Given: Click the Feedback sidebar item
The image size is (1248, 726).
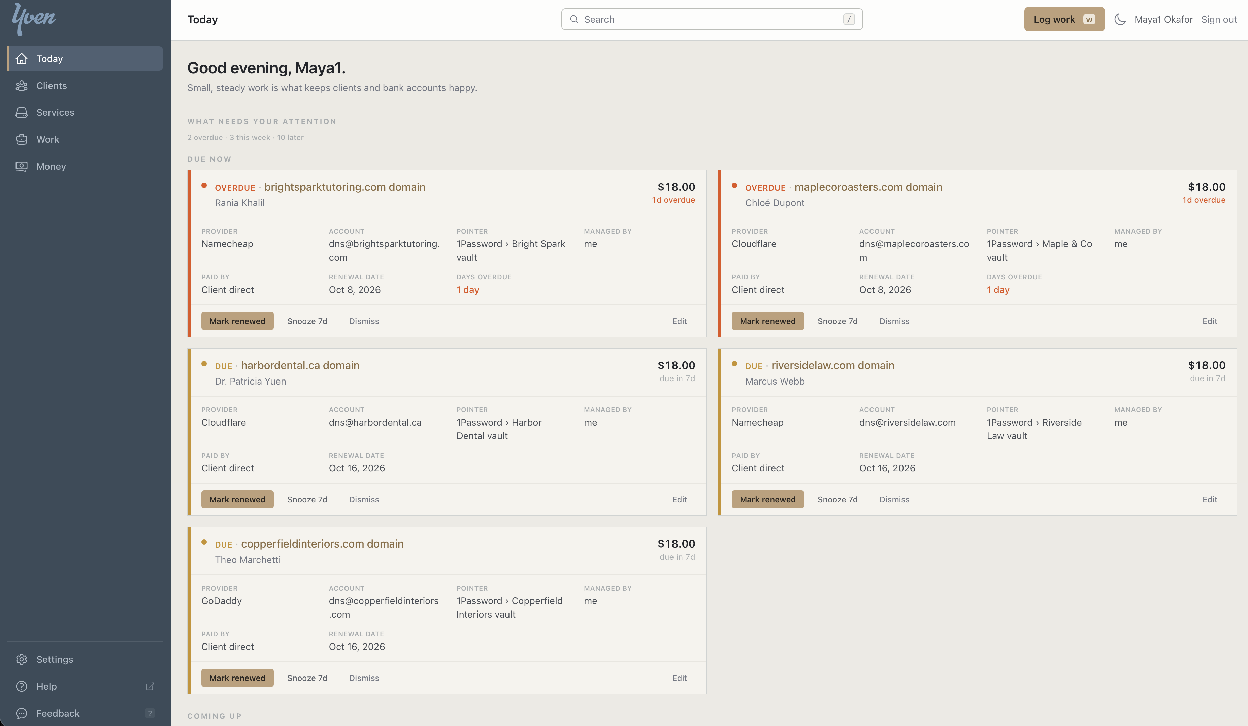Looking at the screenshot, I should tap(85, 713).
